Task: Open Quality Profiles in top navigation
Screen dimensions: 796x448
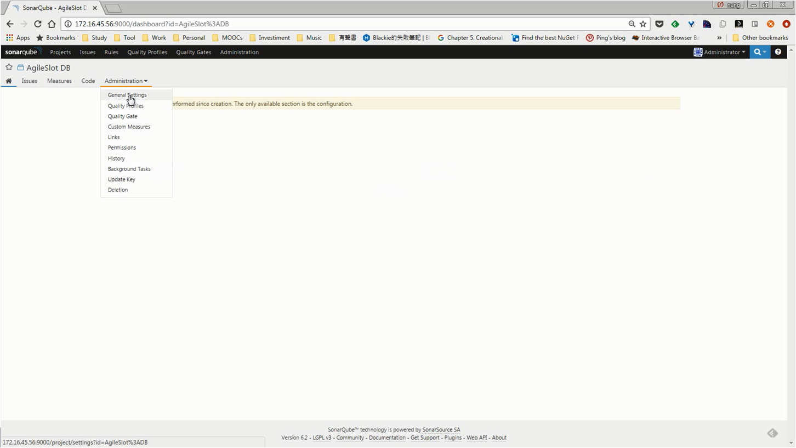Action: [x=147, y=52]
